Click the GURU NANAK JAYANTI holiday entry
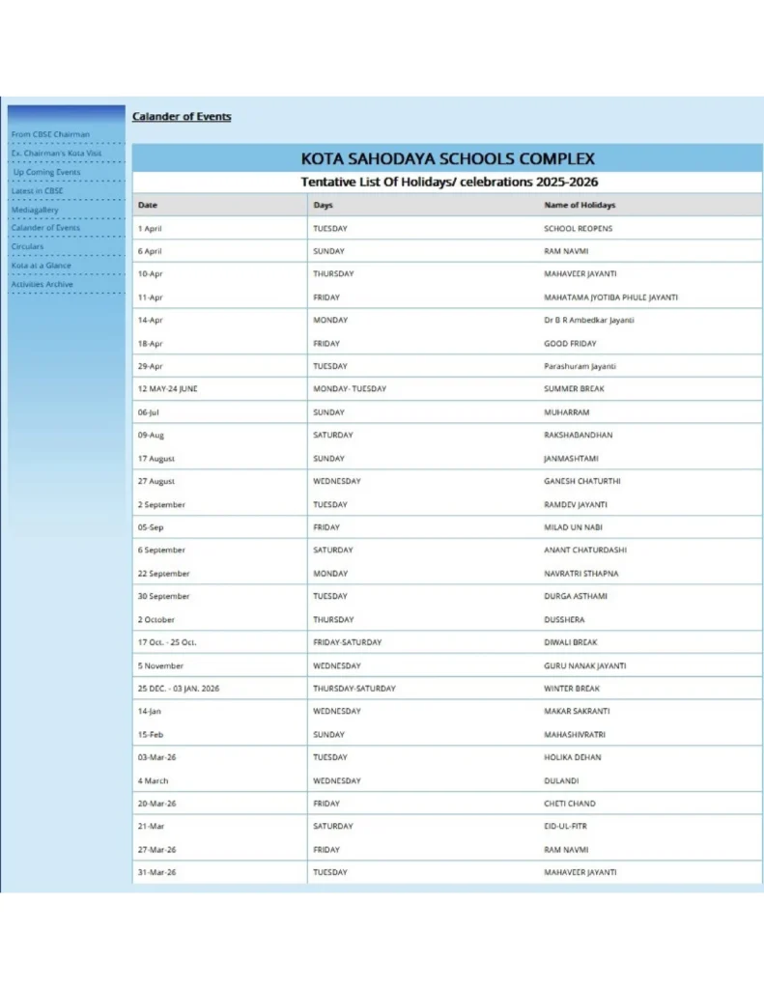 (585, 665)
